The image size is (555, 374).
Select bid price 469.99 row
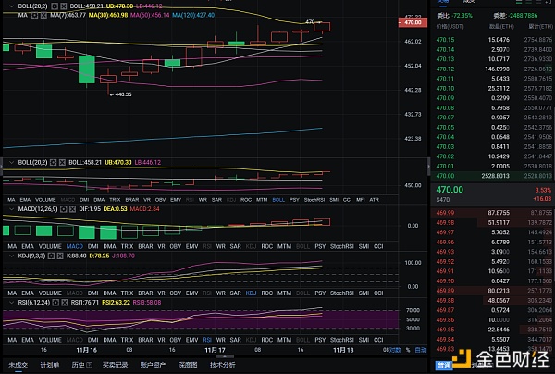(x=493, y=213)
